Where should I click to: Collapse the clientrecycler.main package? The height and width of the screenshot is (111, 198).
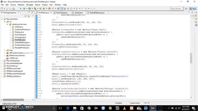(x=7, y=24)
